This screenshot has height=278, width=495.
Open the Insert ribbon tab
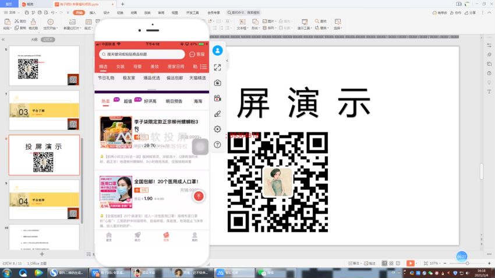(x=93, y=13)
